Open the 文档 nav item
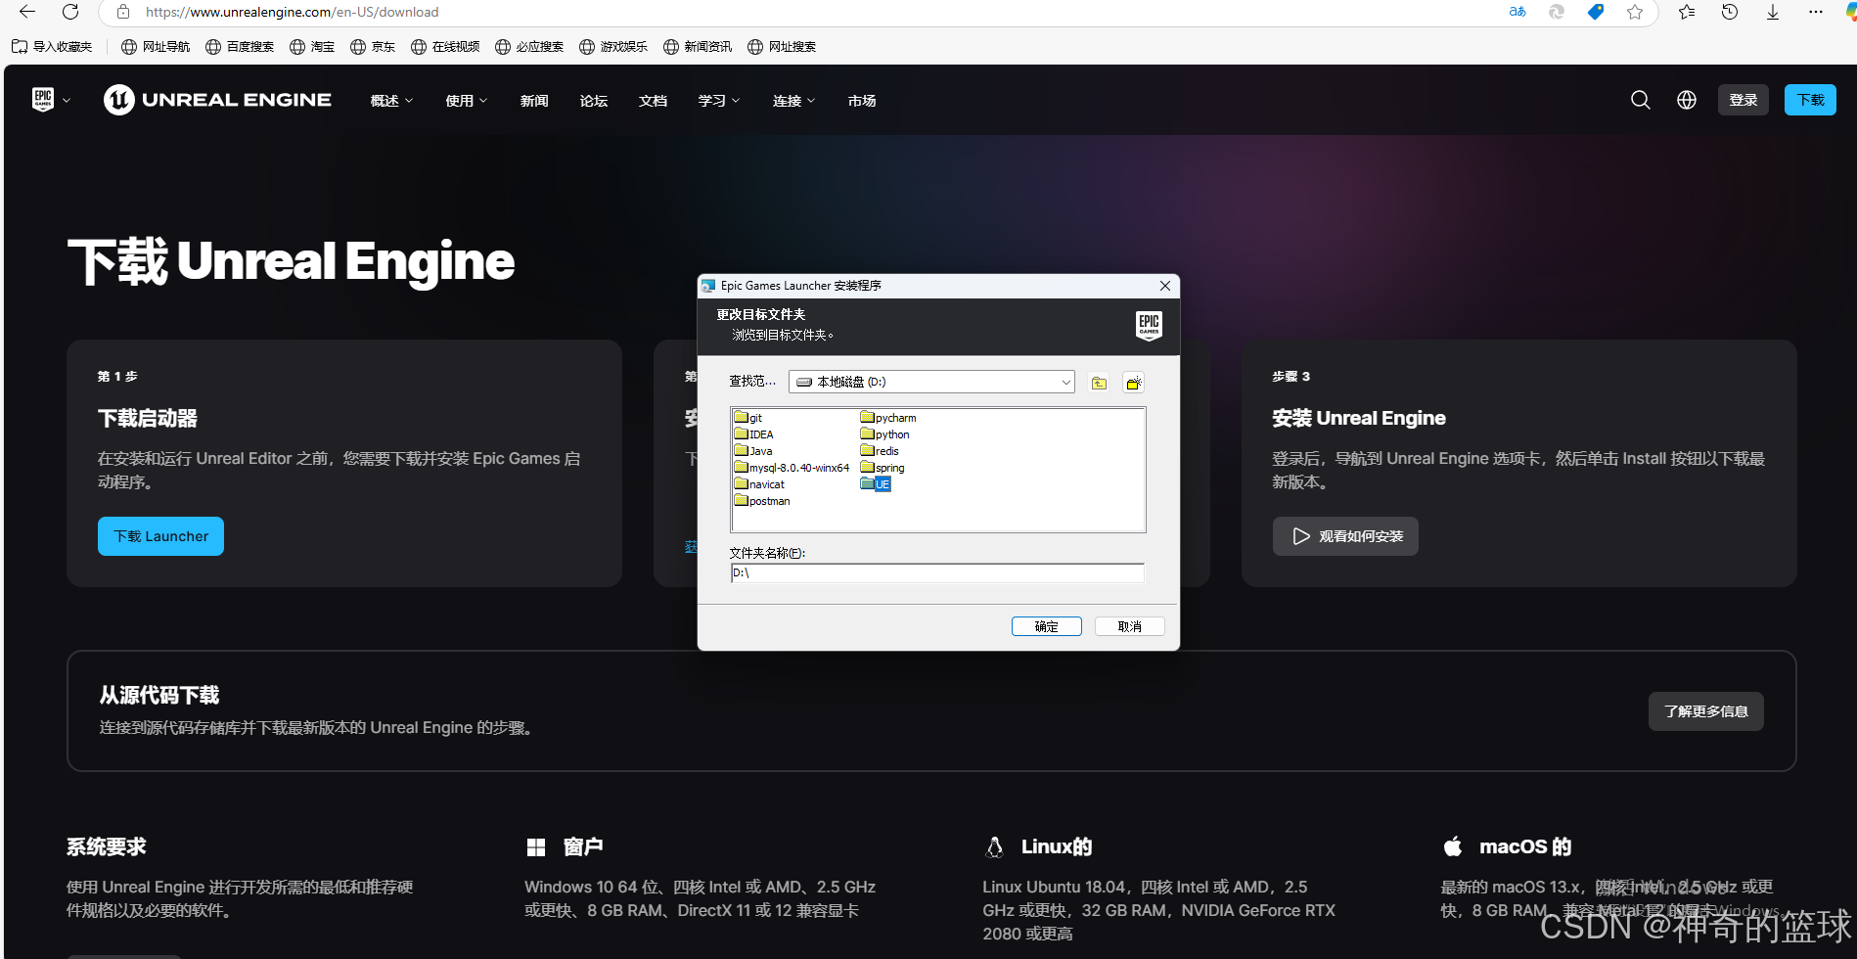This screenshot has height=959, width=1857. click(653, 101)
